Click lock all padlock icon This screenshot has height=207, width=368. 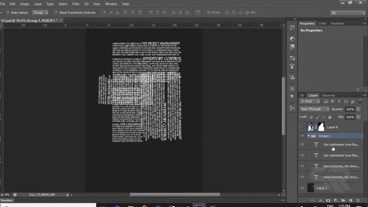[x=329, y=117]
